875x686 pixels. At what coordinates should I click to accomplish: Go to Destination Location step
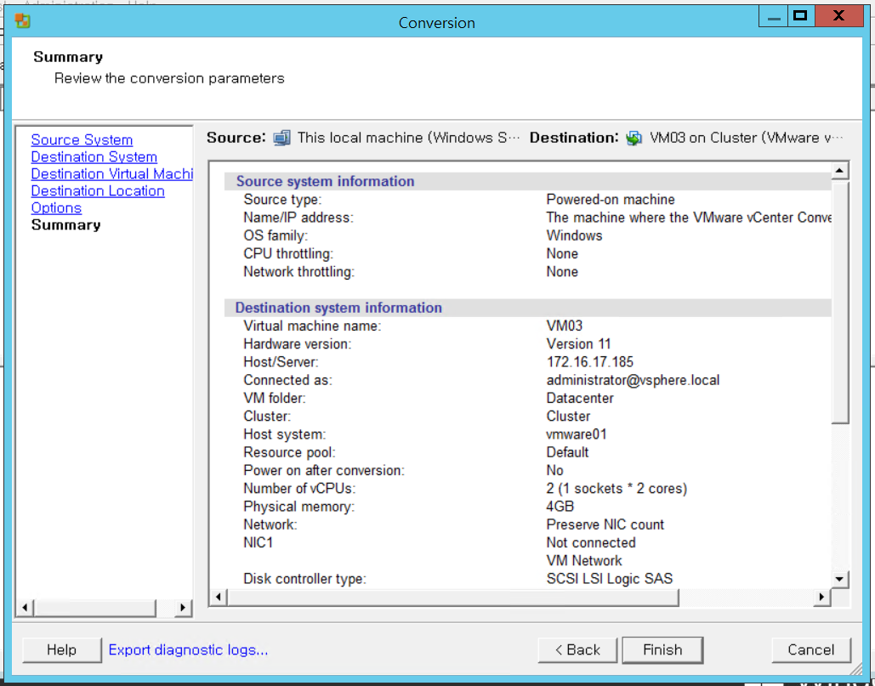[98, 190]
